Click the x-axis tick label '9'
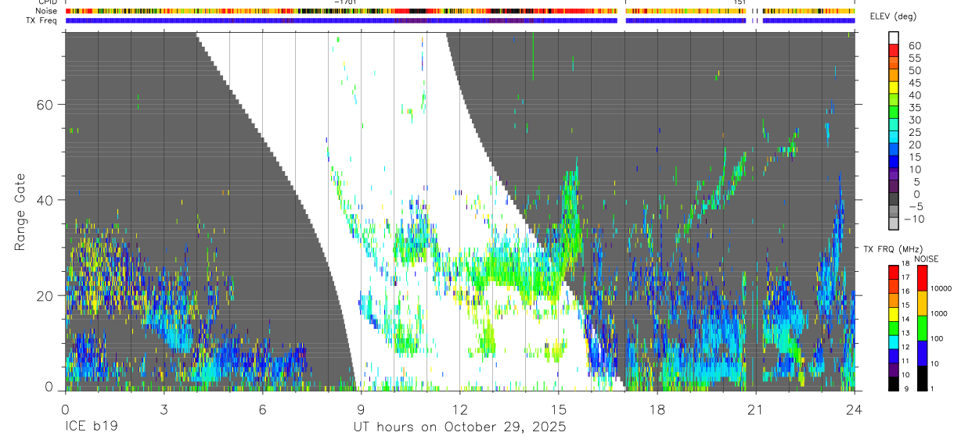The height and width of the screenshot is (443, 961). pos(361,409)
